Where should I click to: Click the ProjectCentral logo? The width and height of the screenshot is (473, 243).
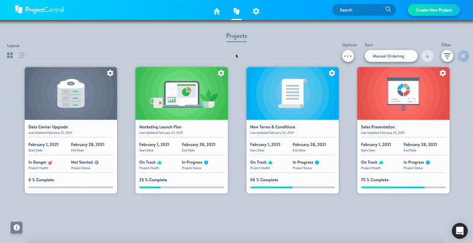(x=40, y=9)
